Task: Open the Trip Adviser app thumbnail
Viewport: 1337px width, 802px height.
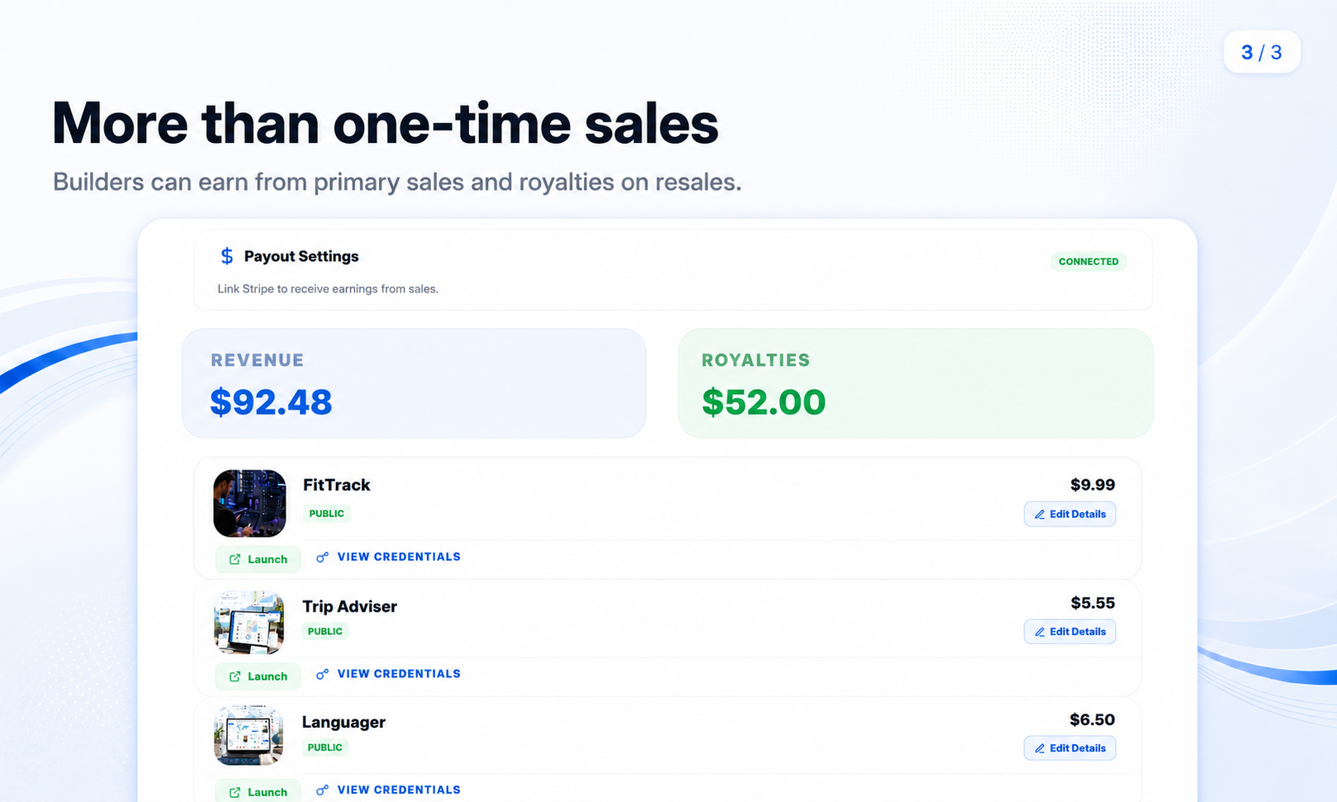Action: (249, 622)
